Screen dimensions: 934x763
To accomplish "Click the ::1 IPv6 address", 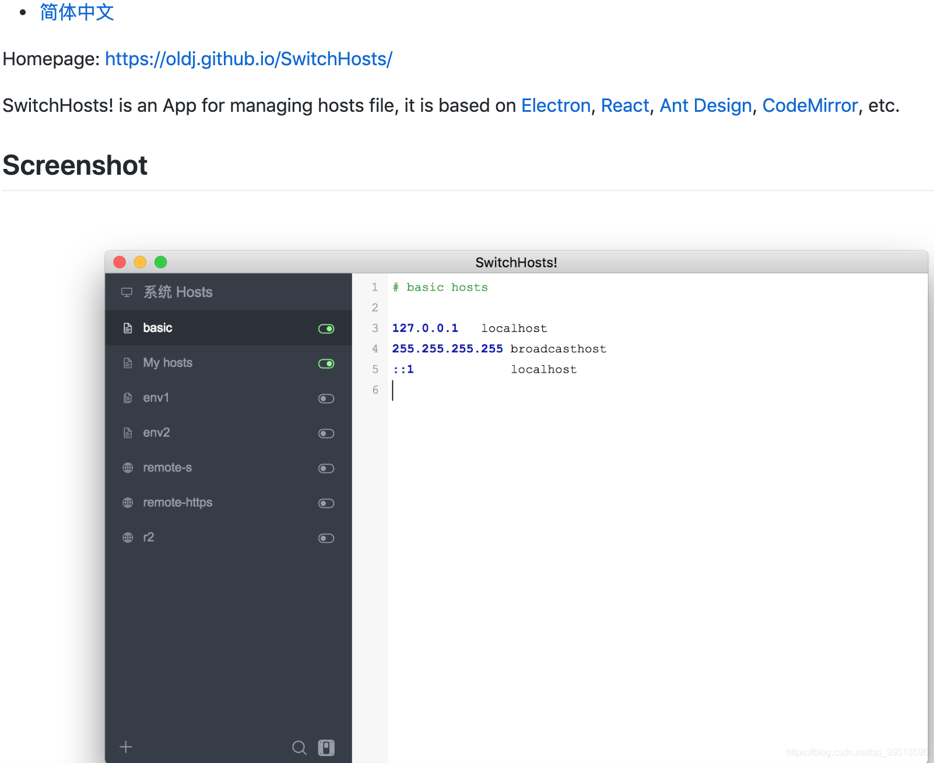I will [403, 369].
